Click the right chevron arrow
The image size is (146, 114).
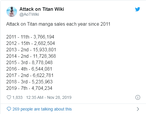pos(138,109)
